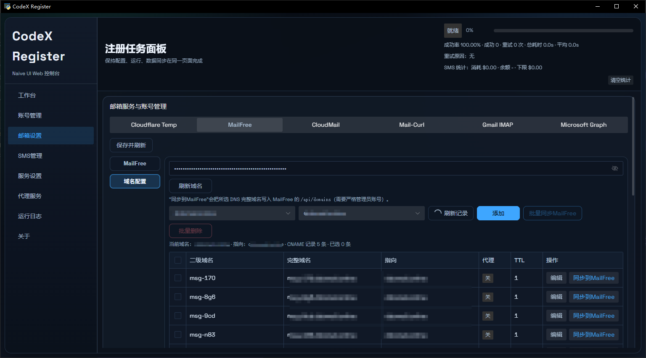Check the msg-170 row checkbox
646x358 pixels.
(x=178, y=278)
